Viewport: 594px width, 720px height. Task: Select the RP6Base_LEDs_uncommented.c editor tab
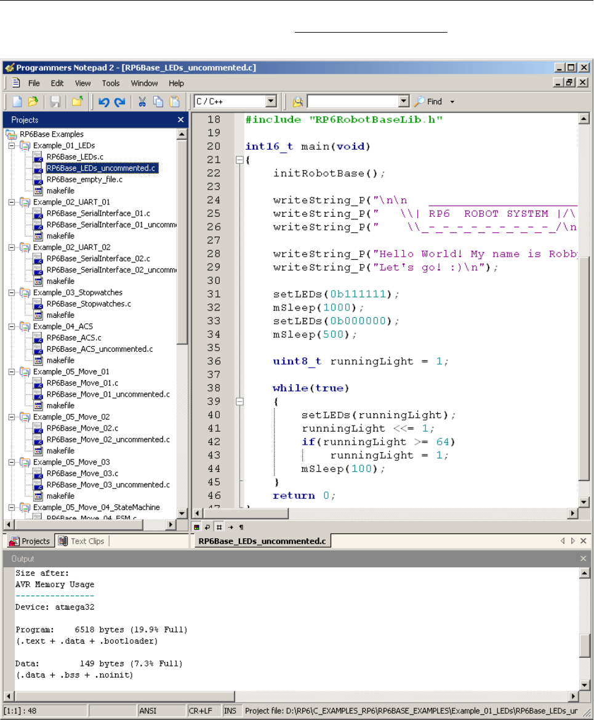tap(262, 541)
